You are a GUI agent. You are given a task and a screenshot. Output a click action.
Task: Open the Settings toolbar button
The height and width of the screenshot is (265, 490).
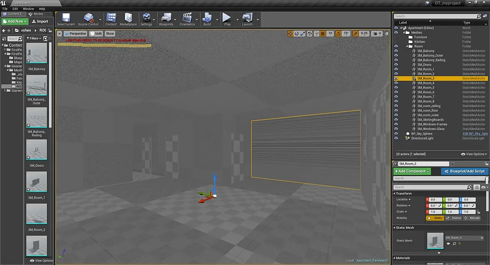(146, 19)
